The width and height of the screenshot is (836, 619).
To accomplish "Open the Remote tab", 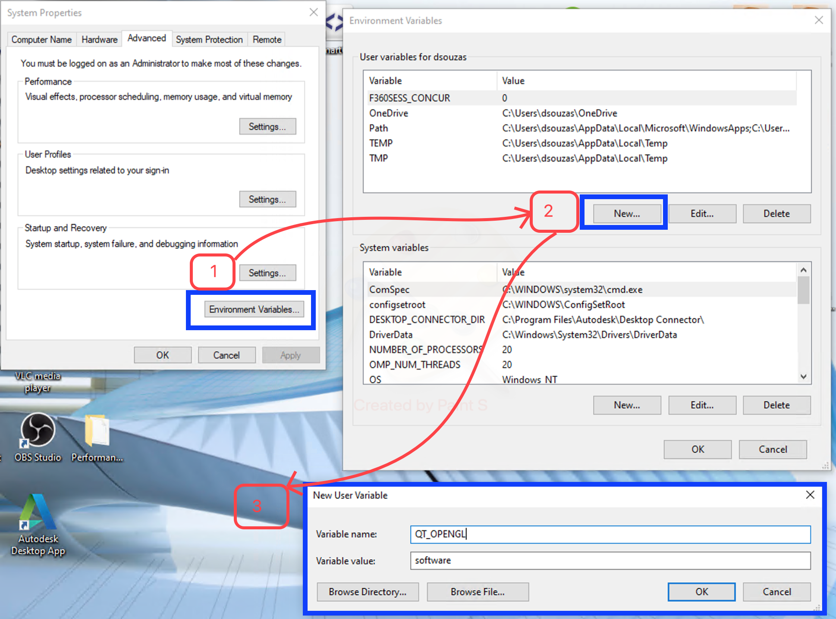I will pos(267,39).
